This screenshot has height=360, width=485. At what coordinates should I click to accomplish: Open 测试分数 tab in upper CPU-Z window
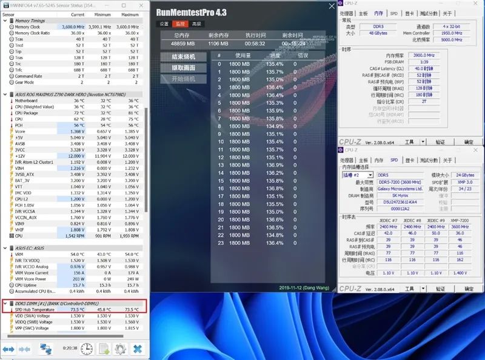tap(429, 13)
